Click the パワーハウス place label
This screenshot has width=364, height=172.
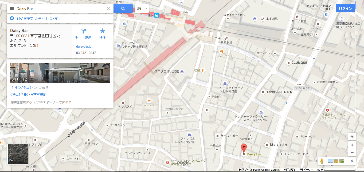(x=307, y=136)
